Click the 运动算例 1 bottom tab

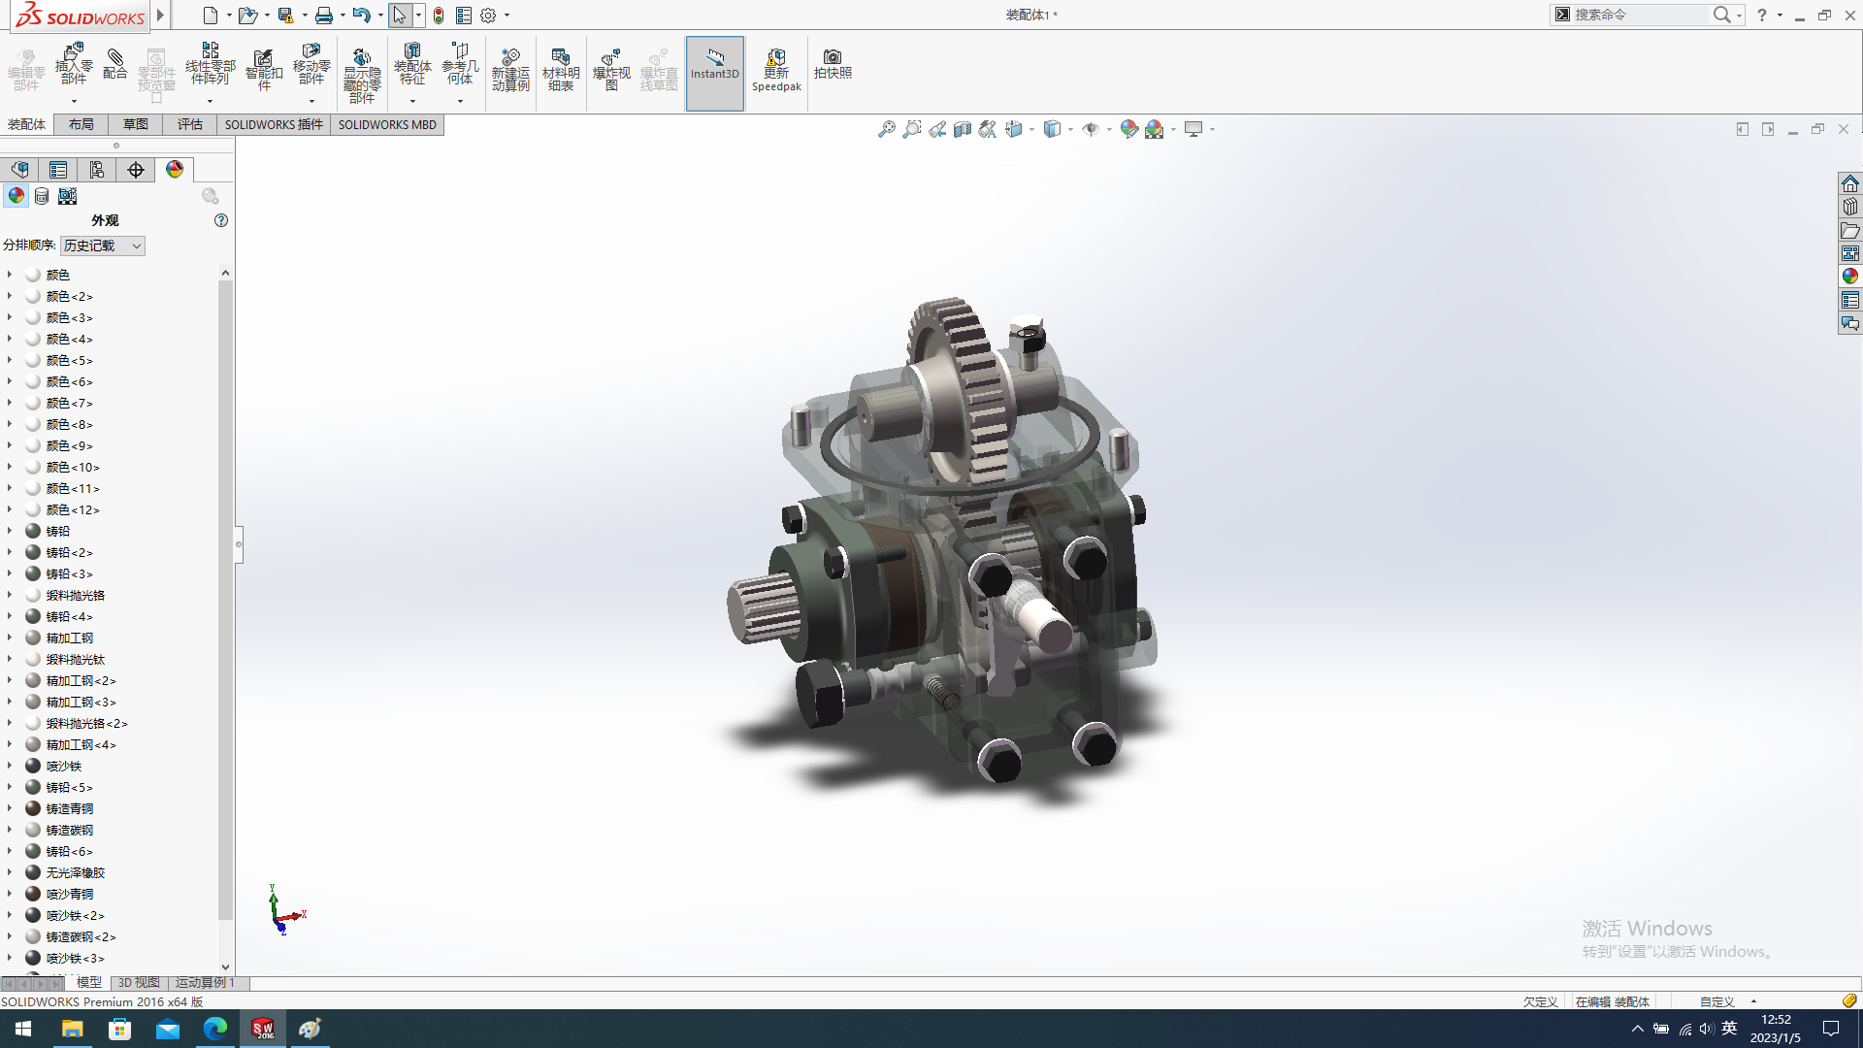click(205, 982)
